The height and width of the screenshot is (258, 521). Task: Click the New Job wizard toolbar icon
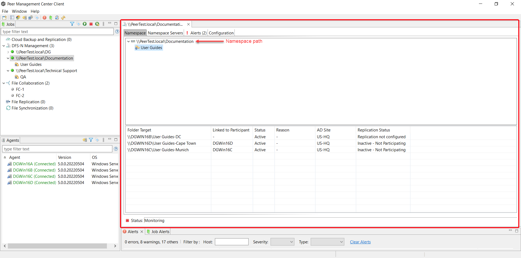tap(4, 18)
